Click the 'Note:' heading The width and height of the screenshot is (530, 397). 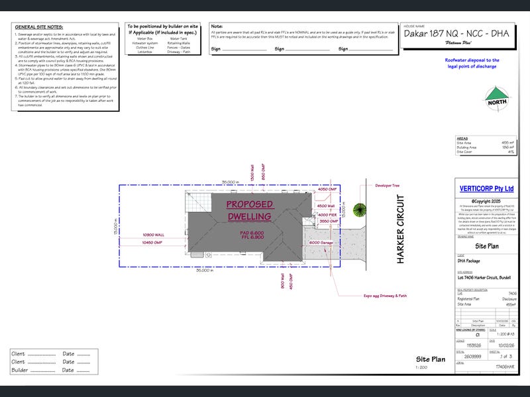click(217, 26)
